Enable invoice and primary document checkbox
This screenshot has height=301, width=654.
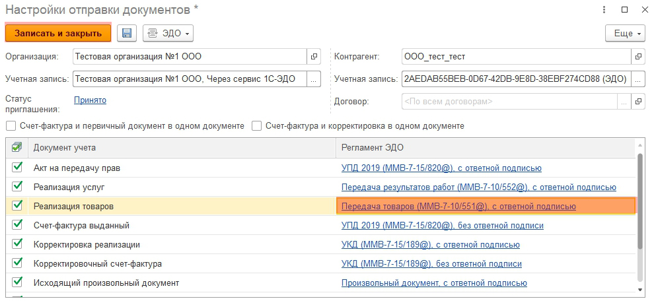tap(11, 125)
